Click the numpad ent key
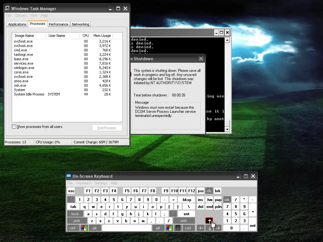 pos(253,224)
